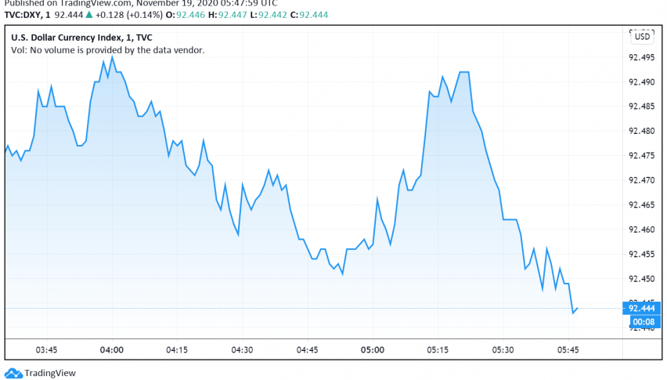Screen dimensions: 667x380
Task: Click the green up-arrow change indicator
Action: (x=89, y=14)
